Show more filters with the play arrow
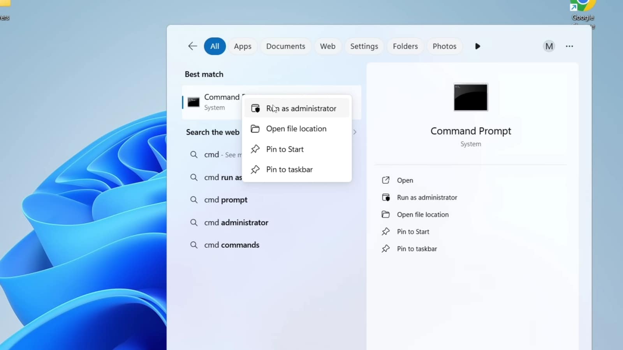The image size is (623, 350). tap(477, 46)
